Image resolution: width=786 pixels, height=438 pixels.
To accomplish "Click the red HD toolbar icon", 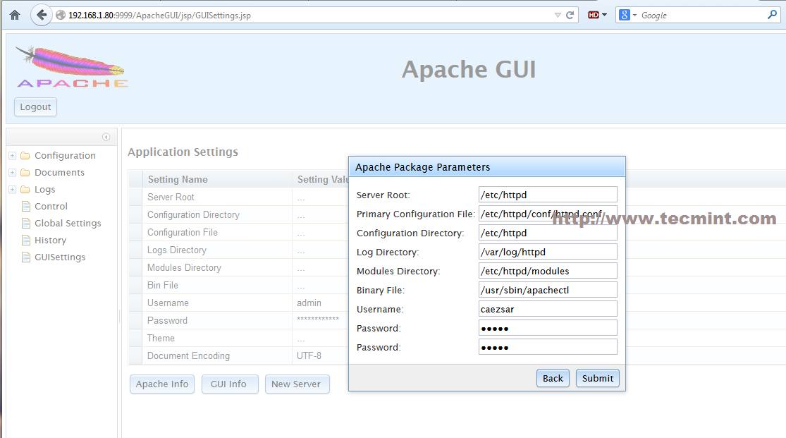I will point(594,15).
